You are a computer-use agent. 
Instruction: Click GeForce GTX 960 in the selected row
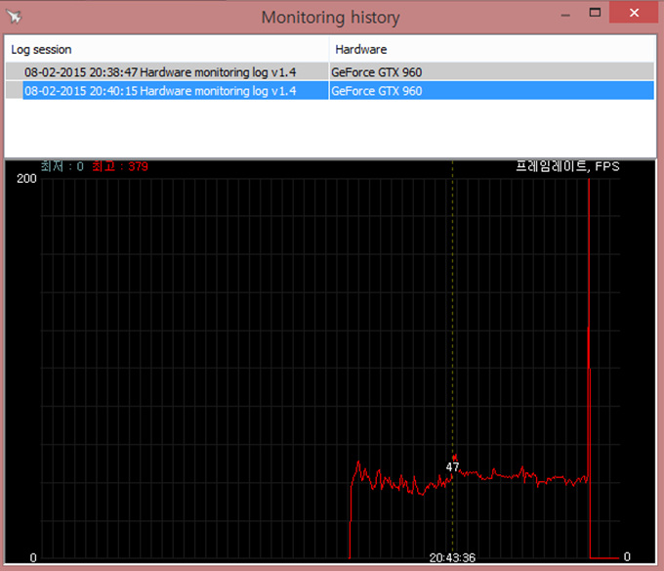[x=377, y=91]
